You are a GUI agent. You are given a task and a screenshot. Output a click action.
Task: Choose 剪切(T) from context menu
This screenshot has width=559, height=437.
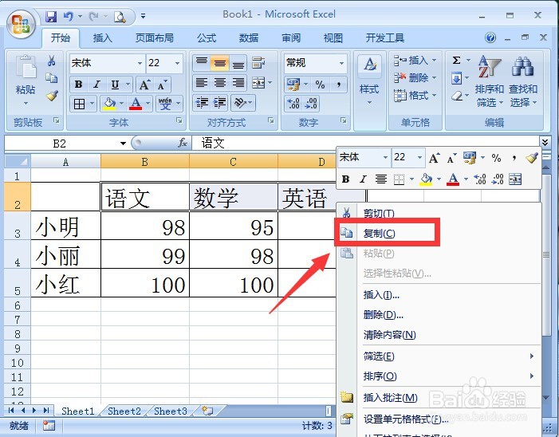439,214
